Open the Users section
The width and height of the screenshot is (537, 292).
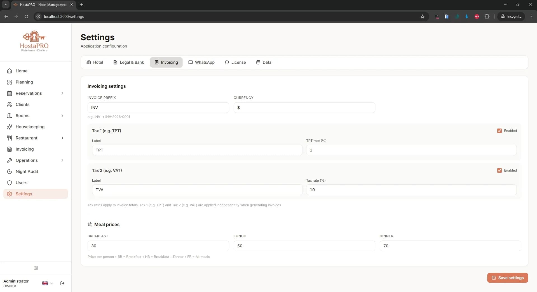[x=21, y=182]
